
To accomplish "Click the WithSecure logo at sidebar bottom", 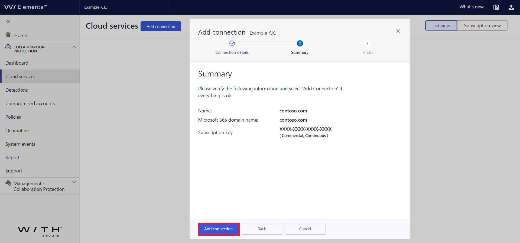I will click(40, 232).
